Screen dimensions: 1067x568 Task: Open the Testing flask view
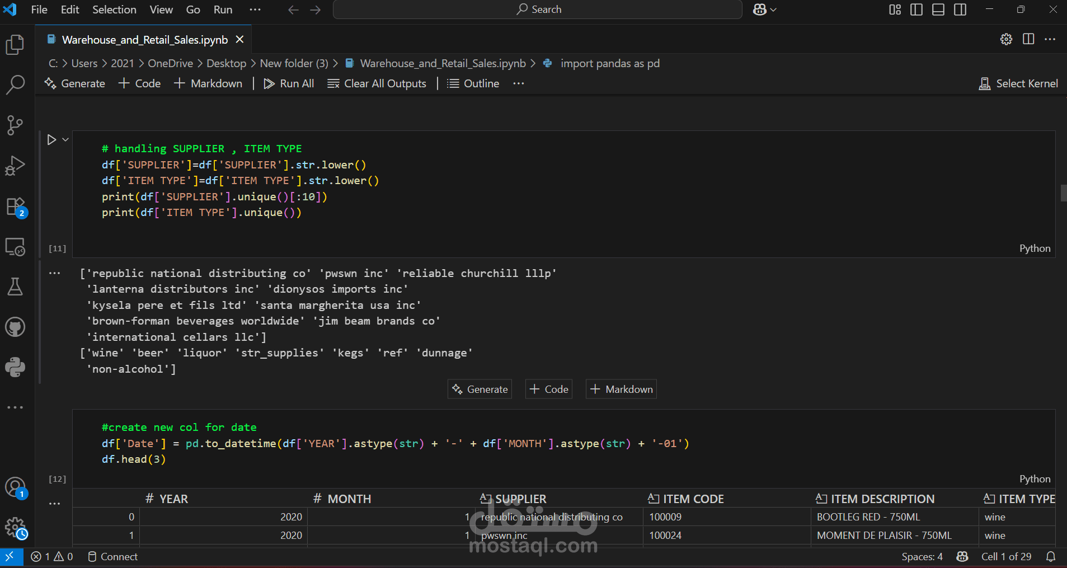point(15,287)
